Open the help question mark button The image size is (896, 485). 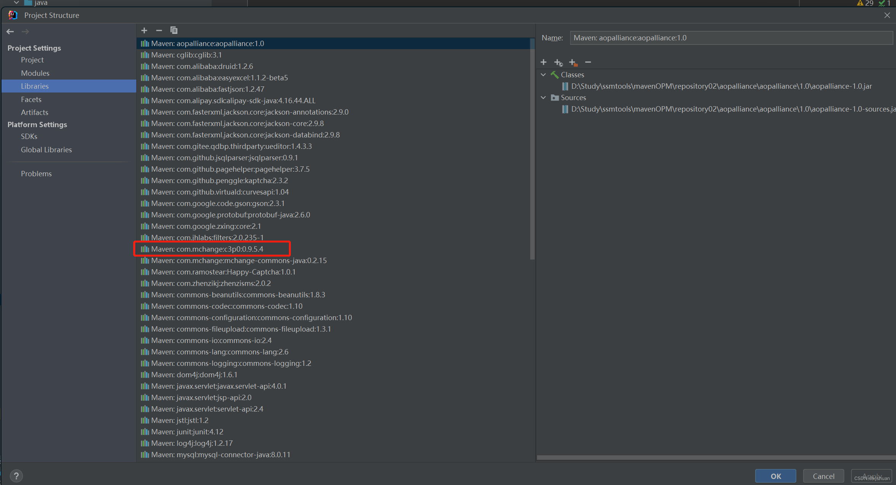[16, 475]
